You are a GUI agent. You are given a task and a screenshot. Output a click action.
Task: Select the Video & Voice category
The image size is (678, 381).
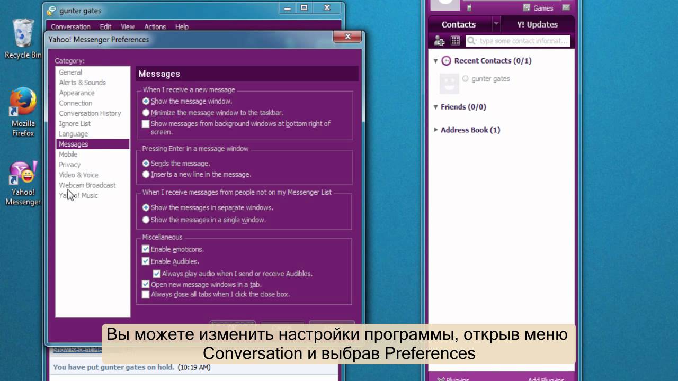93,175
